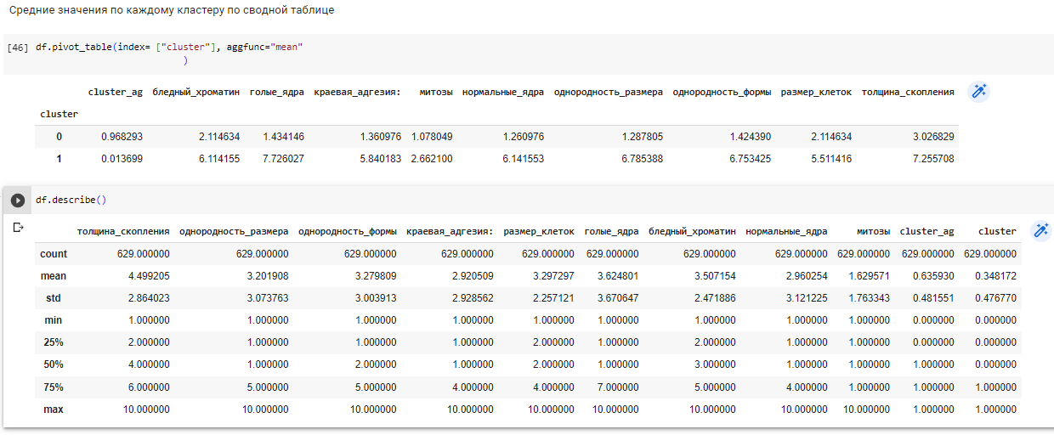Screen dimensions: 1054x435
Task: Click cluster_ag header in describe table
Action: (x=926, y=231)
